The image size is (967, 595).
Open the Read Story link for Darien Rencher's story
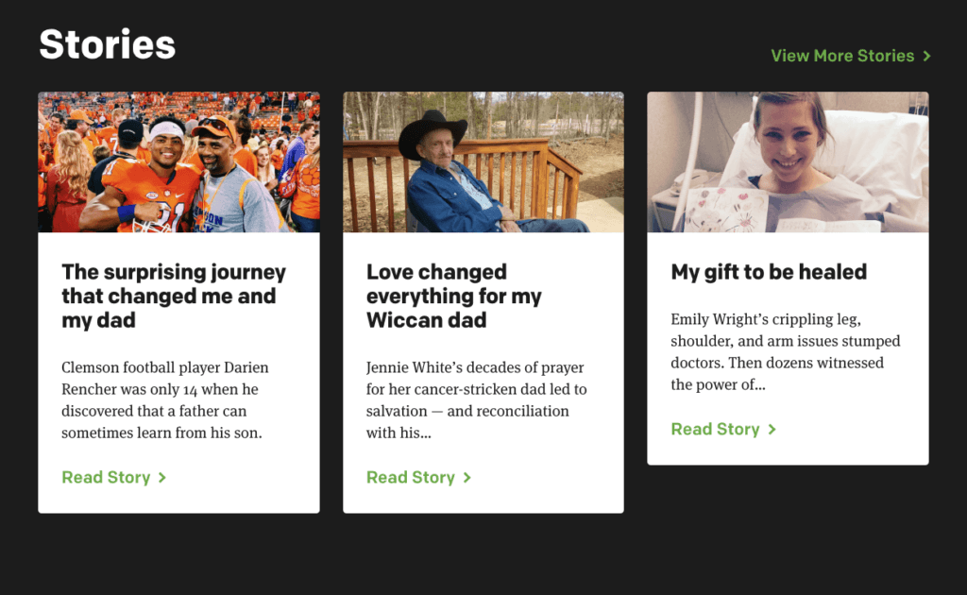pos(107,477)
